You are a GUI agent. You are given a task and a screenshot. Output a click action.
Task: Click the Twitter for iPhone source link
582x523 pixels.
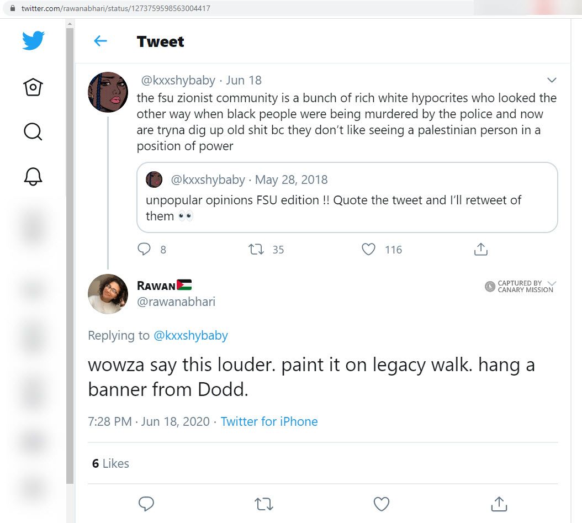pos(269,421)
